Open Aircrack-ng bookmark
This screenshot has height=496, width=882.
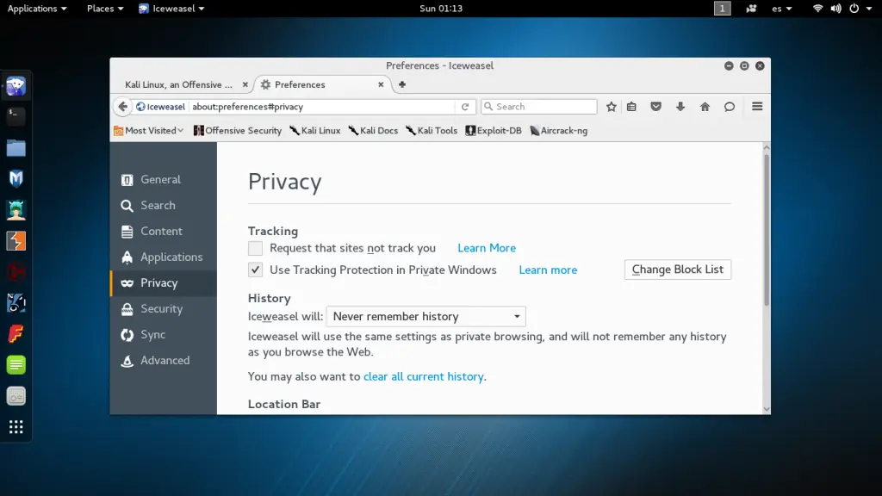[x=558, y=131]
